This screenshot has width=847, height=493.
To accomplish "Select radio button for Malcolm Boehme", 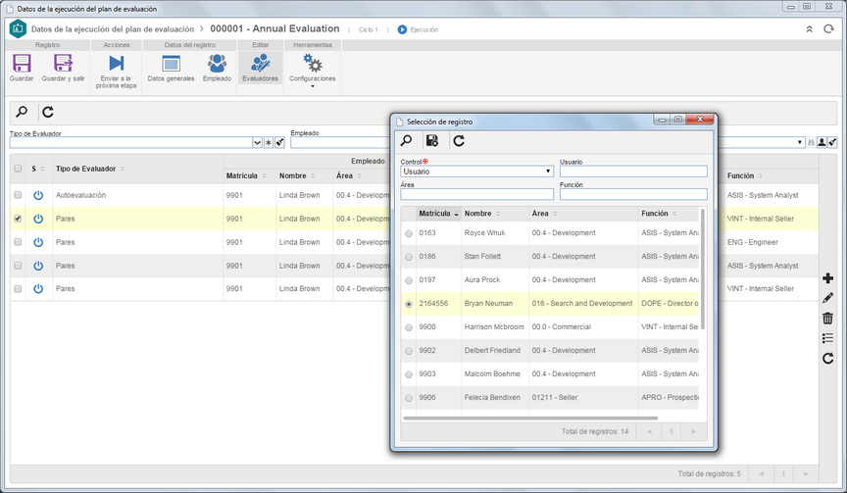I will 409,374.
